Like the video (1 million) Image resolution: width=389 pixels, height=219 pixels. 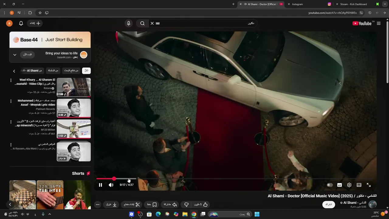[x=201, y=205]
